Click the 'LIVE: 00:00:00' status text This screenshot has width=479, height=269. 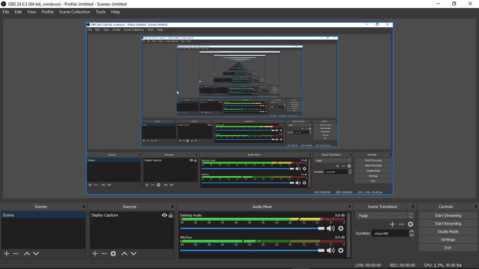click(368, 265)
